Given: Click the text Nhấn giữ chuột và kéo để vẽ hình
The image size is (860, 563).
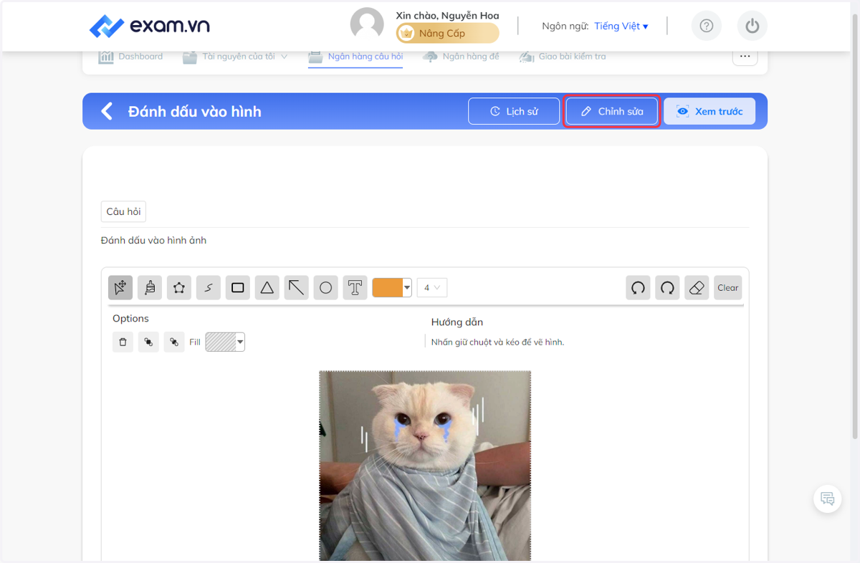Looking at the screenshot, I should pyautogui.click(x=497, y=342).
